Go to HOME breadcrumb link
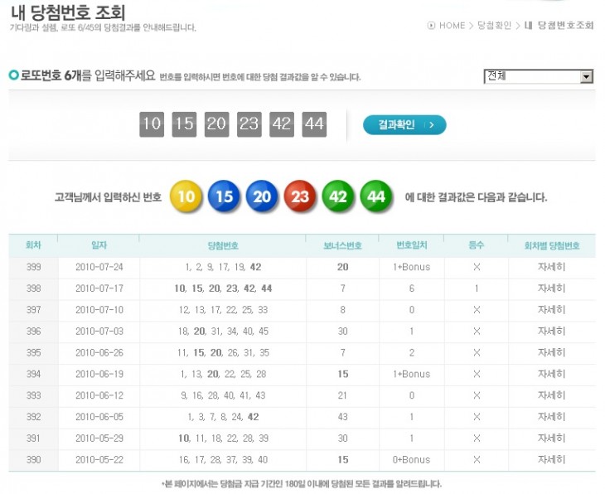 [x=452, y=26]
